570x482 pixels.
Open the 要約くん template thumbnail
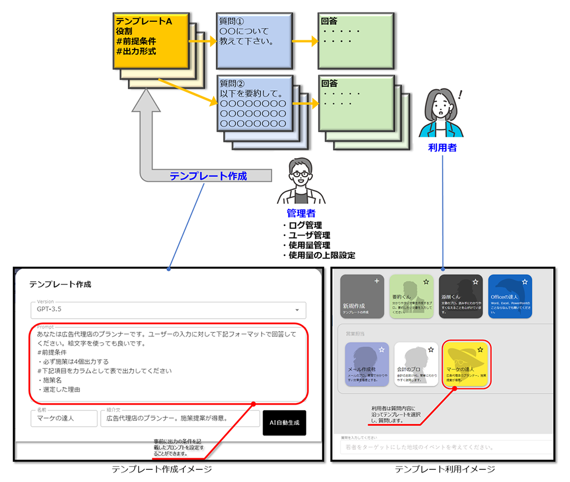(x=411, y=296)
